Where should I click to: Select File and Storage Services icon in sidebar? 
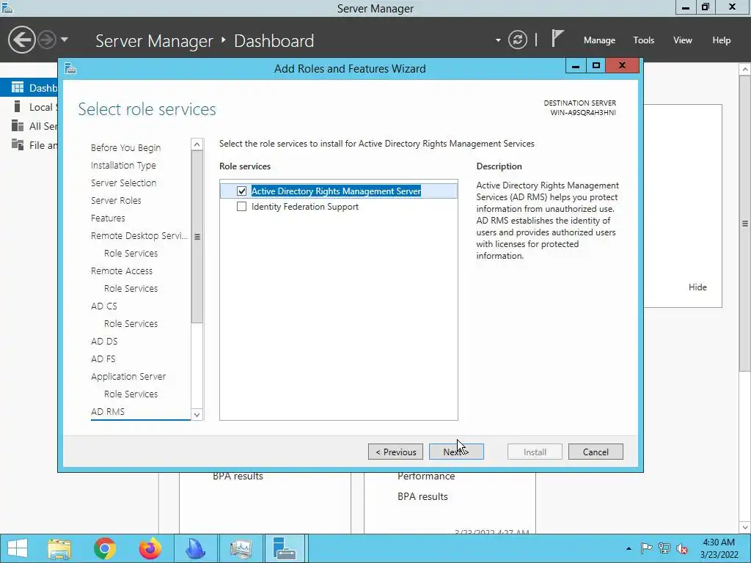click(18, 144)
